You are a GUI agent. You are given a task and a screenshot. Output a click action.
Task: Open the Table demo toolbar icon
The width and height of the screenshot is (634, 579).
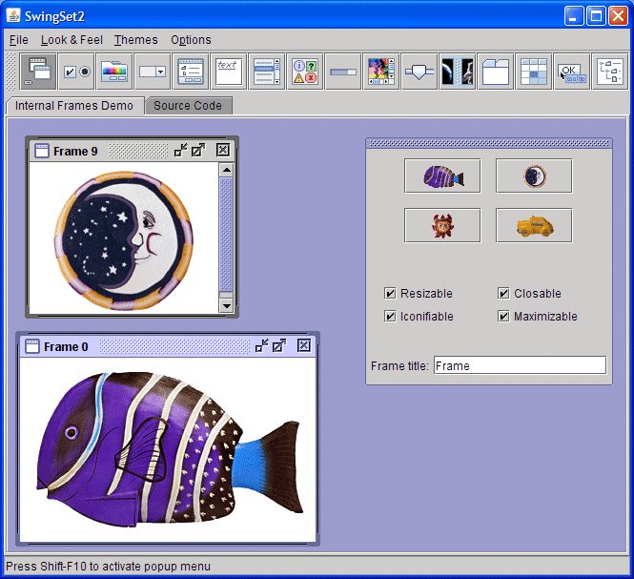click(533, 72)
